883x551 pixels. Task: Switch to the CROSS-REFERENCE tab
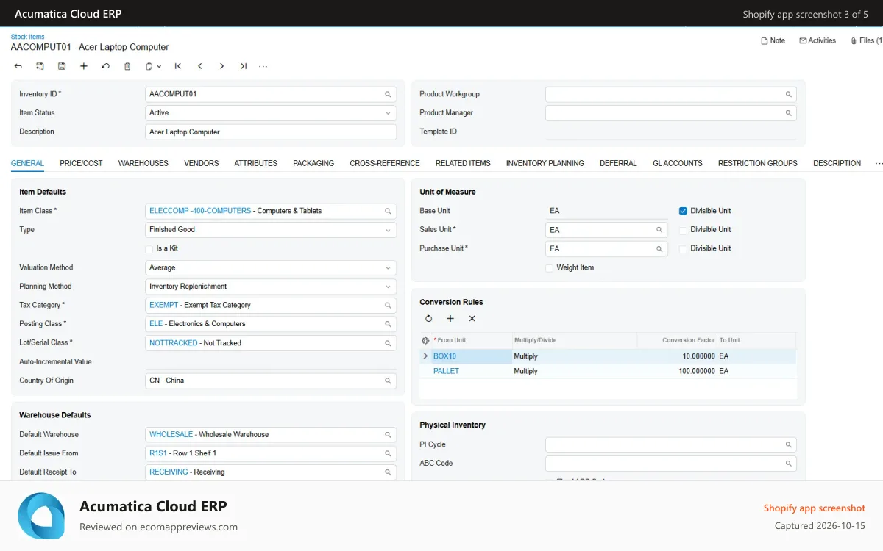(385, 163)
